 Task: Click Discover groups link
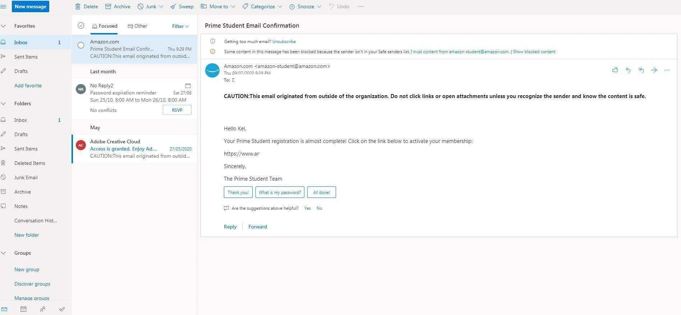(x=32, y=284)
